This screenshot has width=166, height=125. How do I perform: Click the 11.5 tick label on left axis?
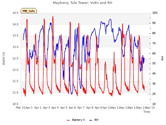pyautogui.click(x=16, y=81)
